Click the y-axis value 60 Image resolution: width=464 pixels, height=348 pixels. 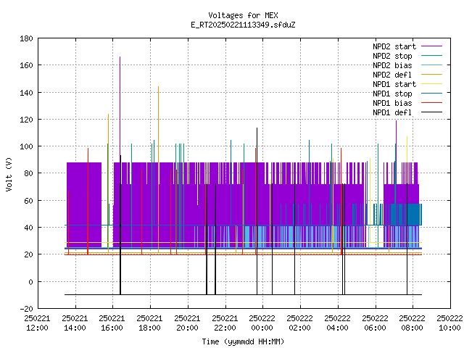tap(29, 201)
